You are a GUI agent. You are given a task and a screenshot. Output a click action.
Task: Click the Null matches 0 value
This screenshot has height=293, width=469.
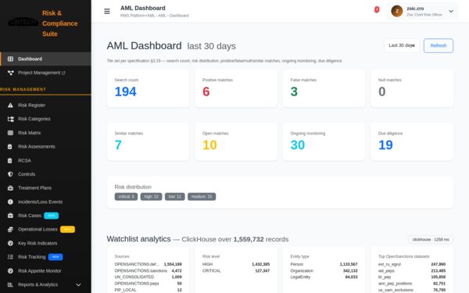[382, 91]
